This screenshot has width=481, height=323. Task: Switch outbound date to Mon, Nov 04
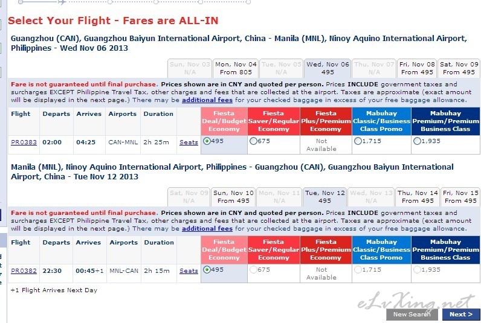tap(236, 68)
